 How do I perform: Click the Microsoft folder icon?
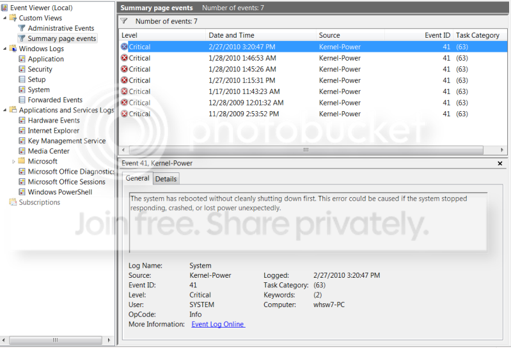(22, 161)
